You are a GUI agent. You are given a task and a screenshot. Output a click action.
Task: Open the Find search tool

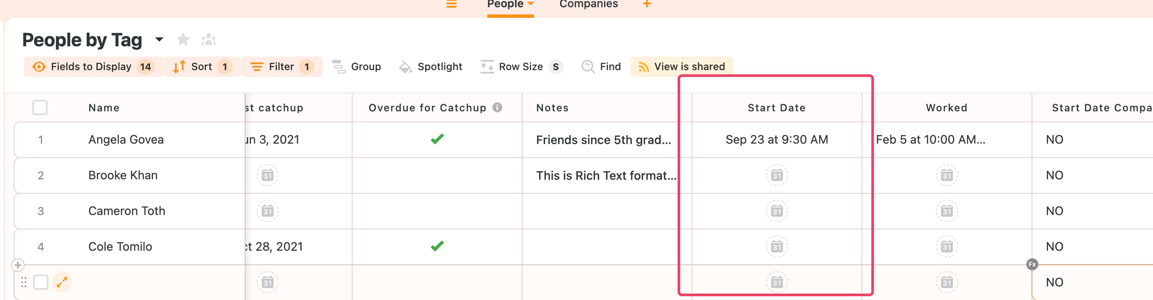pos(601,67)
